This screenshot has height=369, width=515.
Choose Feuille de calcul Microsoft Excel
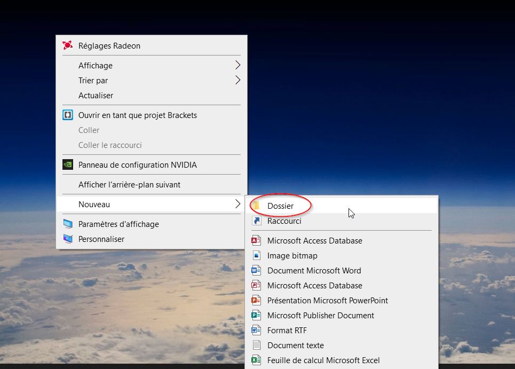point(342,360)
